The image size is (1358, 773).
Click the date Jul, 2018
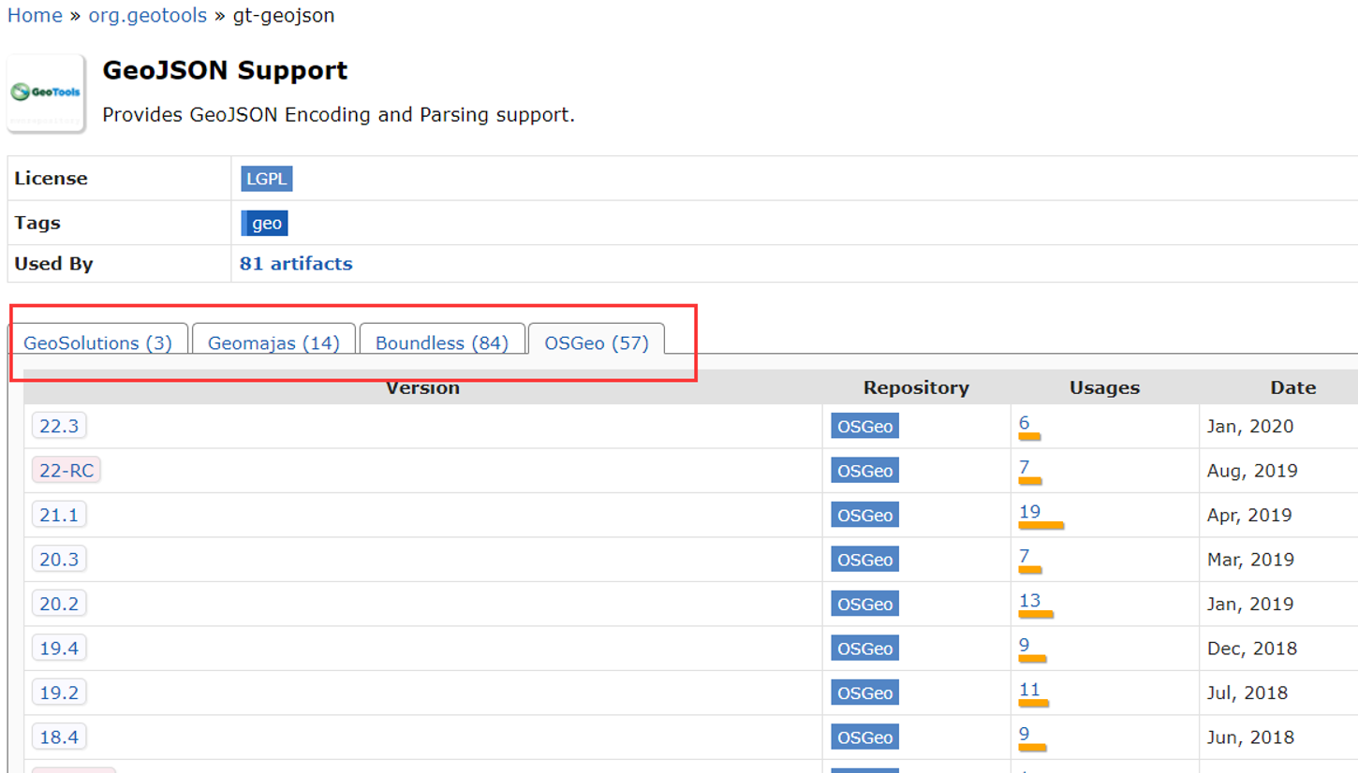coord(1247,693)
